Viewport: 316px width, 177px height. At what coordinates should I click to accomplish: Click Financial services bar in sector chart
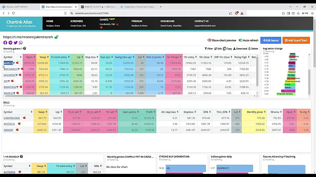coord(286,94)
